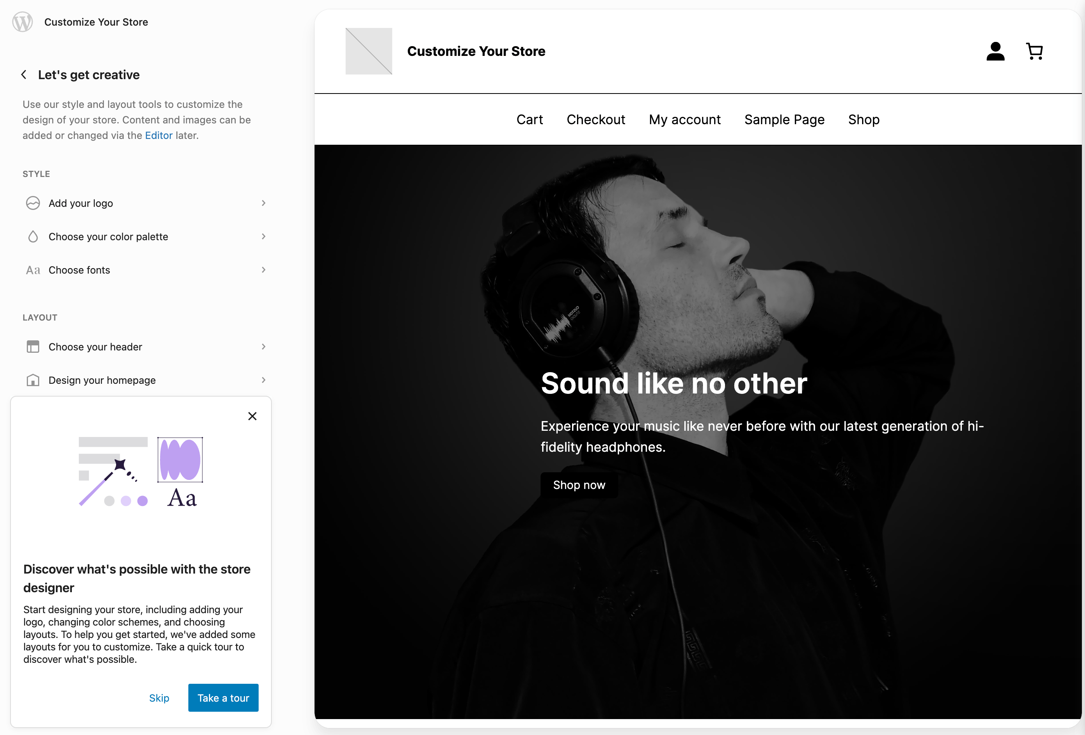Switch to the Sample Page menu item

click(784, 120)
